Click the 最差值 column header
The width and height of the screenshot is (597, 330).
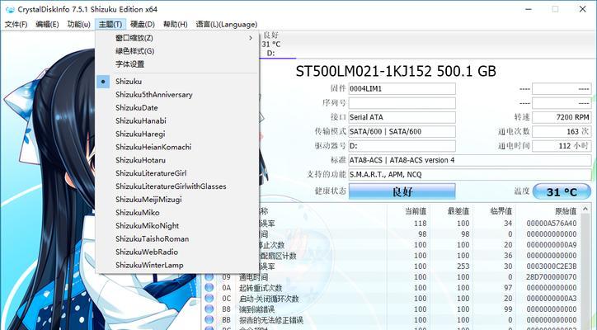pyautogui.click(x=458, y=210)
